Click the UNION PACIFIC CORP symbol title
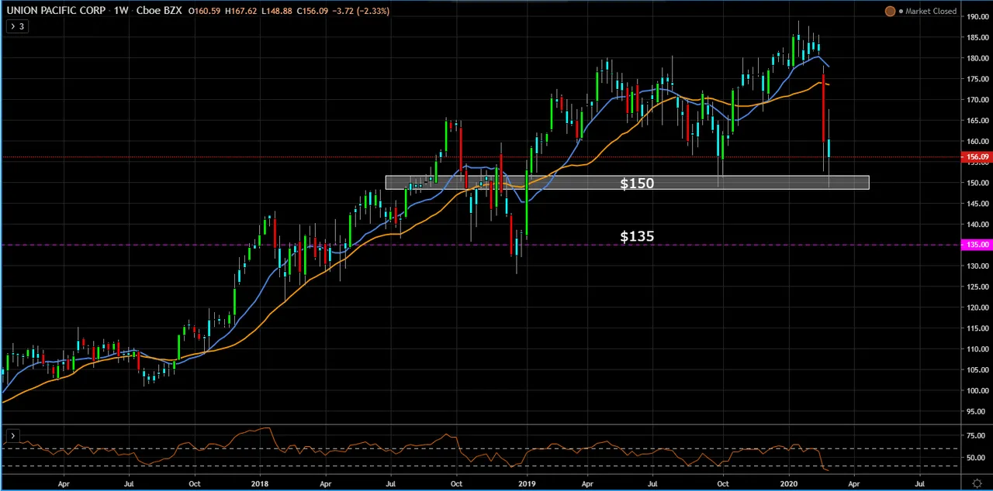Image resolution: width=993 pixels, height=491 pixels. (x=56, y=11)
